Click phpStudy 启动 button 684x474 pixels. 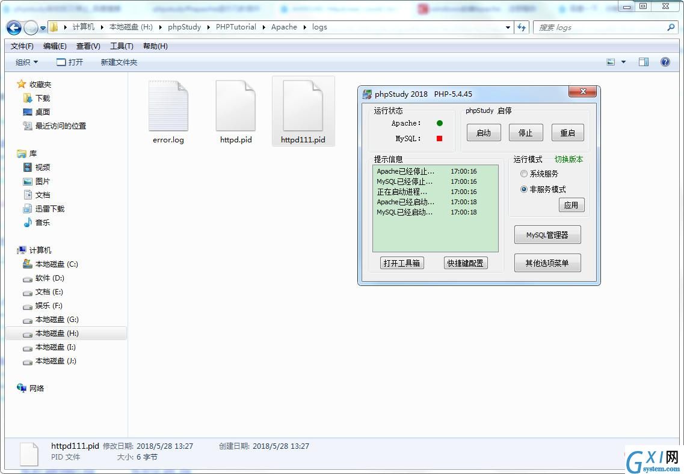pyautogui.click(x=483, y=133)
